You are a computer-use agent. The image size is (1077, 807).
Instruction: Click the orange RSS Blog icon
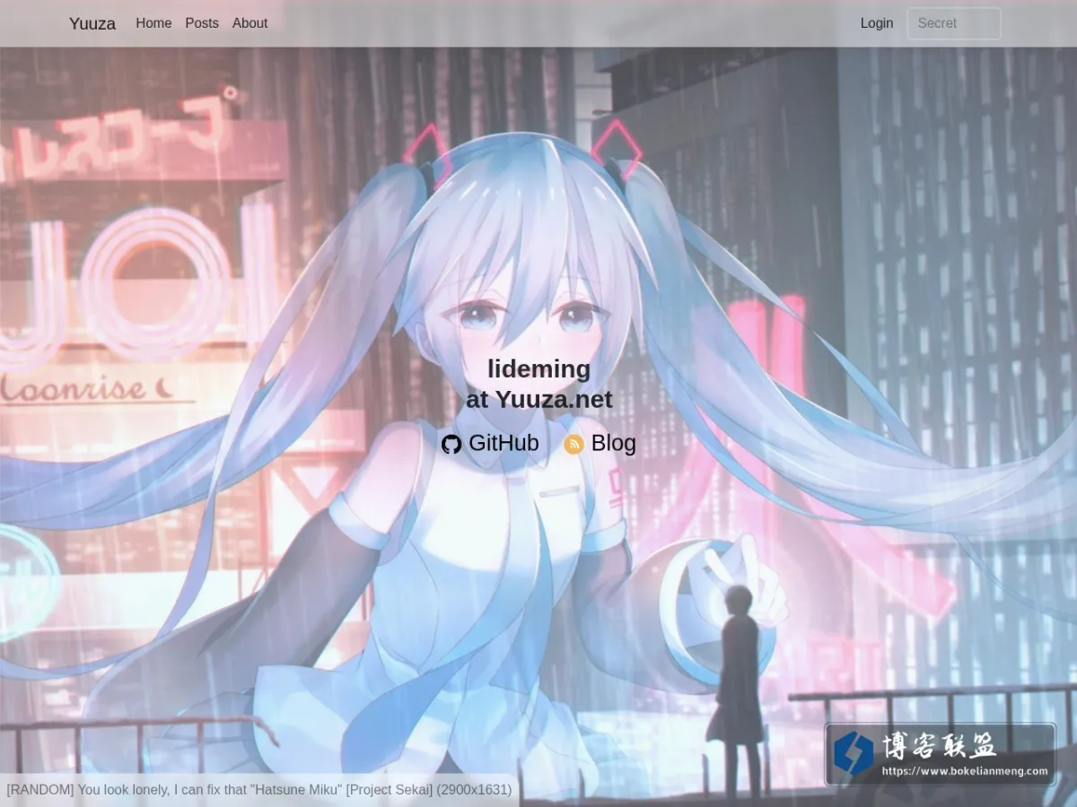574,444
